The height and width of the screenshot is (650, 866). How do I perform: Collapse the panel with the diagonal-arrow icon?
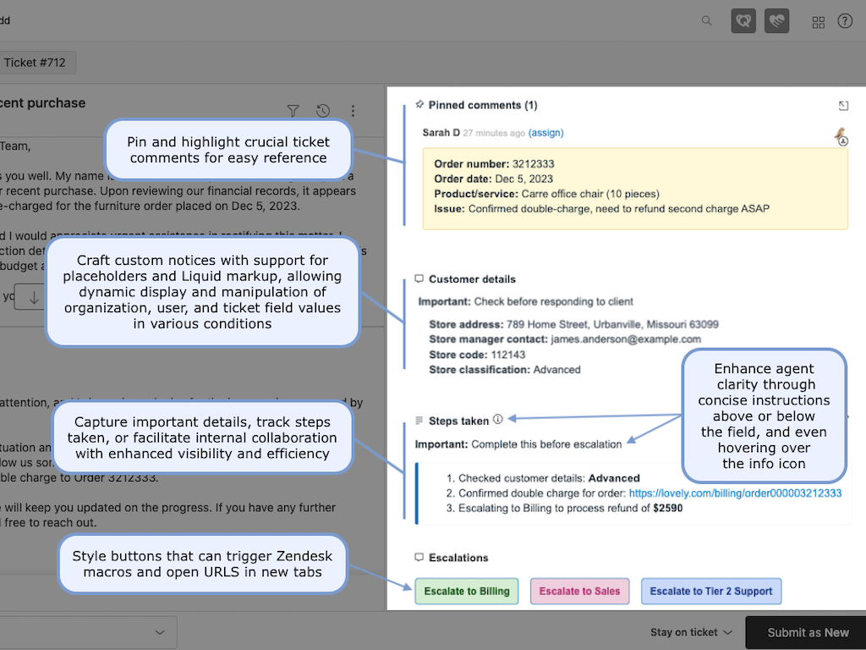(843, 106)
